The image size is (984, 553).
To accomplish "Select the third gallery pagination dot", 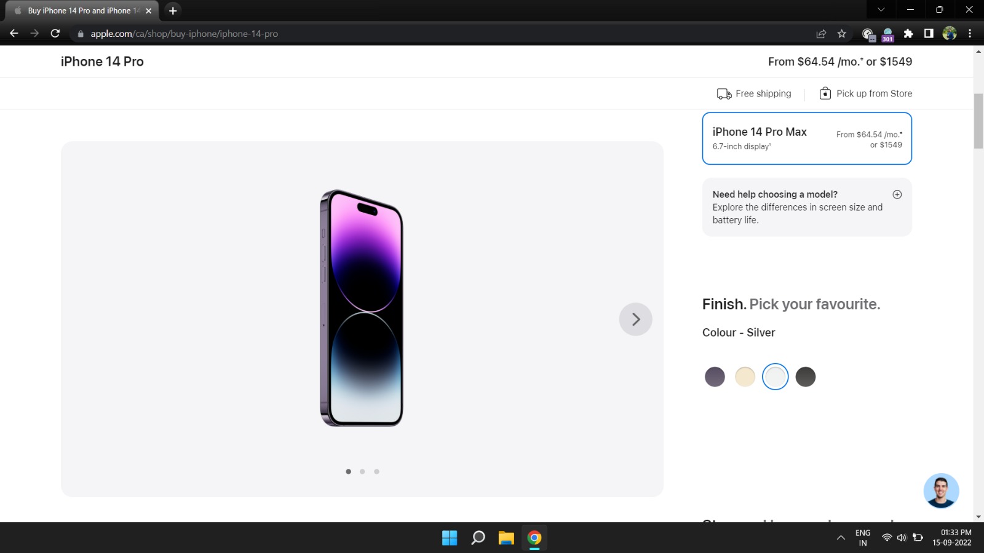I will 376,471.
